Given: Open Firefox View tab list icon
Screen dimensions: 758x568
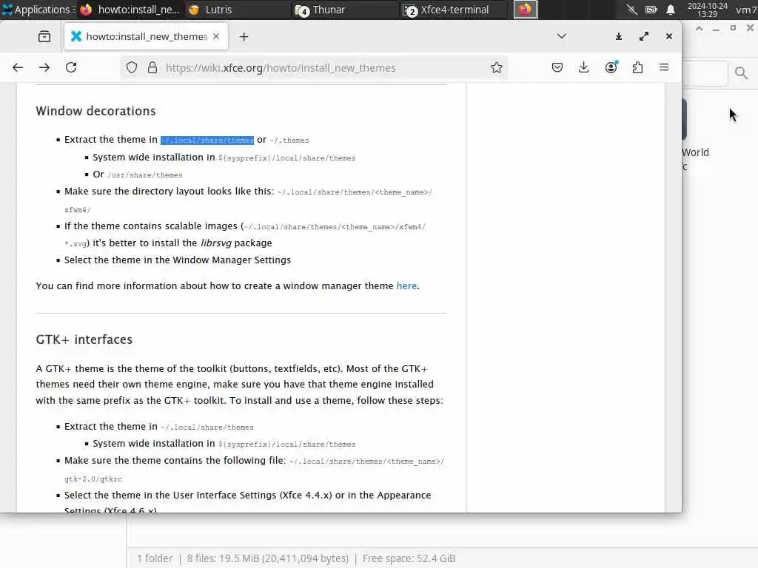Looking at the screenshot, I should (x=44, y=37).
